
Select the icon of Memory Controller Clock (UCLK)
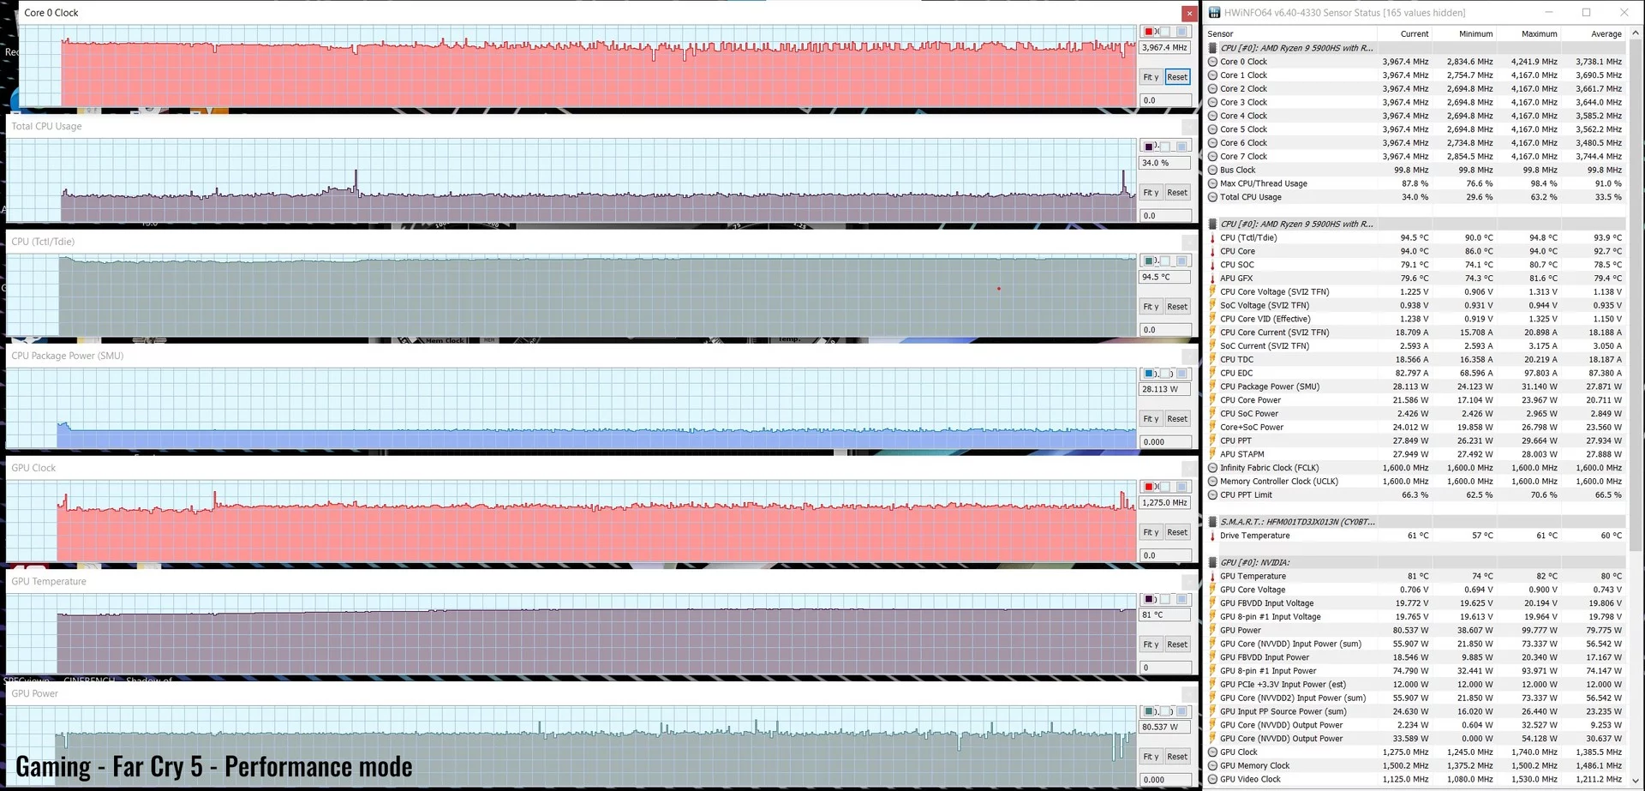[1212, 482]
